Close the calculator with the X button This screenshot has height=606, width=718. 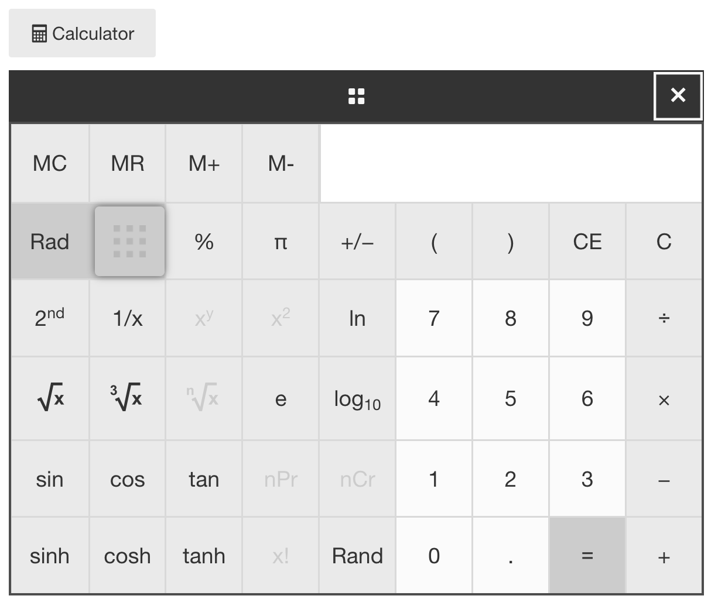[x=678, y=96]
